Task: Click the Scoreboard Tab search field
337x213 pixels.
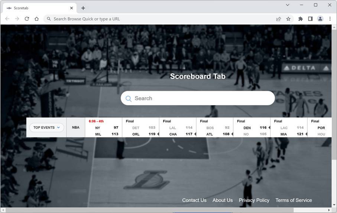Action: (x=198, y=98)
